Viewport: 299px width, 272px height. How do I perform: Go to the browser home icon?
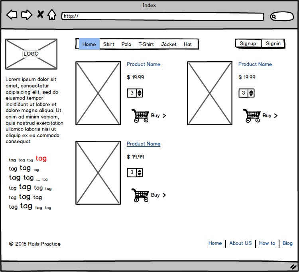click(x=52, y=15)
